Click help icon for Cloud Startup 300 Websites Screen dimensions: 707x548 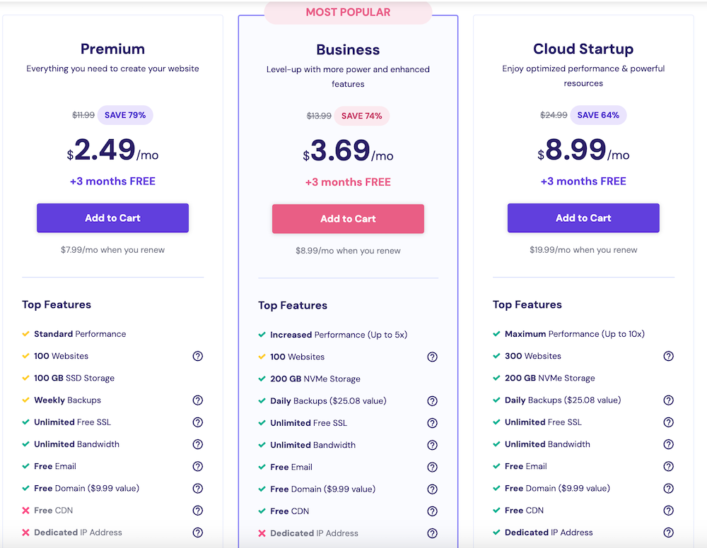point(668,357)
